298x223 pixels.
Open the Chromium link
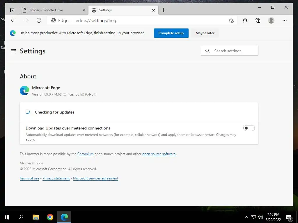[85, 154]
